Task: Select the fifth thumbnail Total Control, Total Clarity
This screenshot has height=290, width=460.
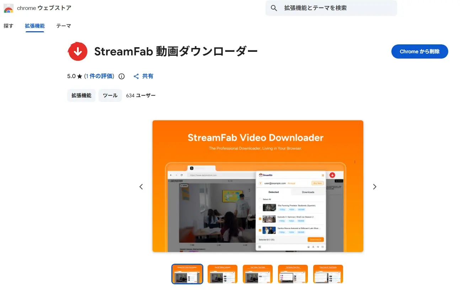Action: coord(328,274)
